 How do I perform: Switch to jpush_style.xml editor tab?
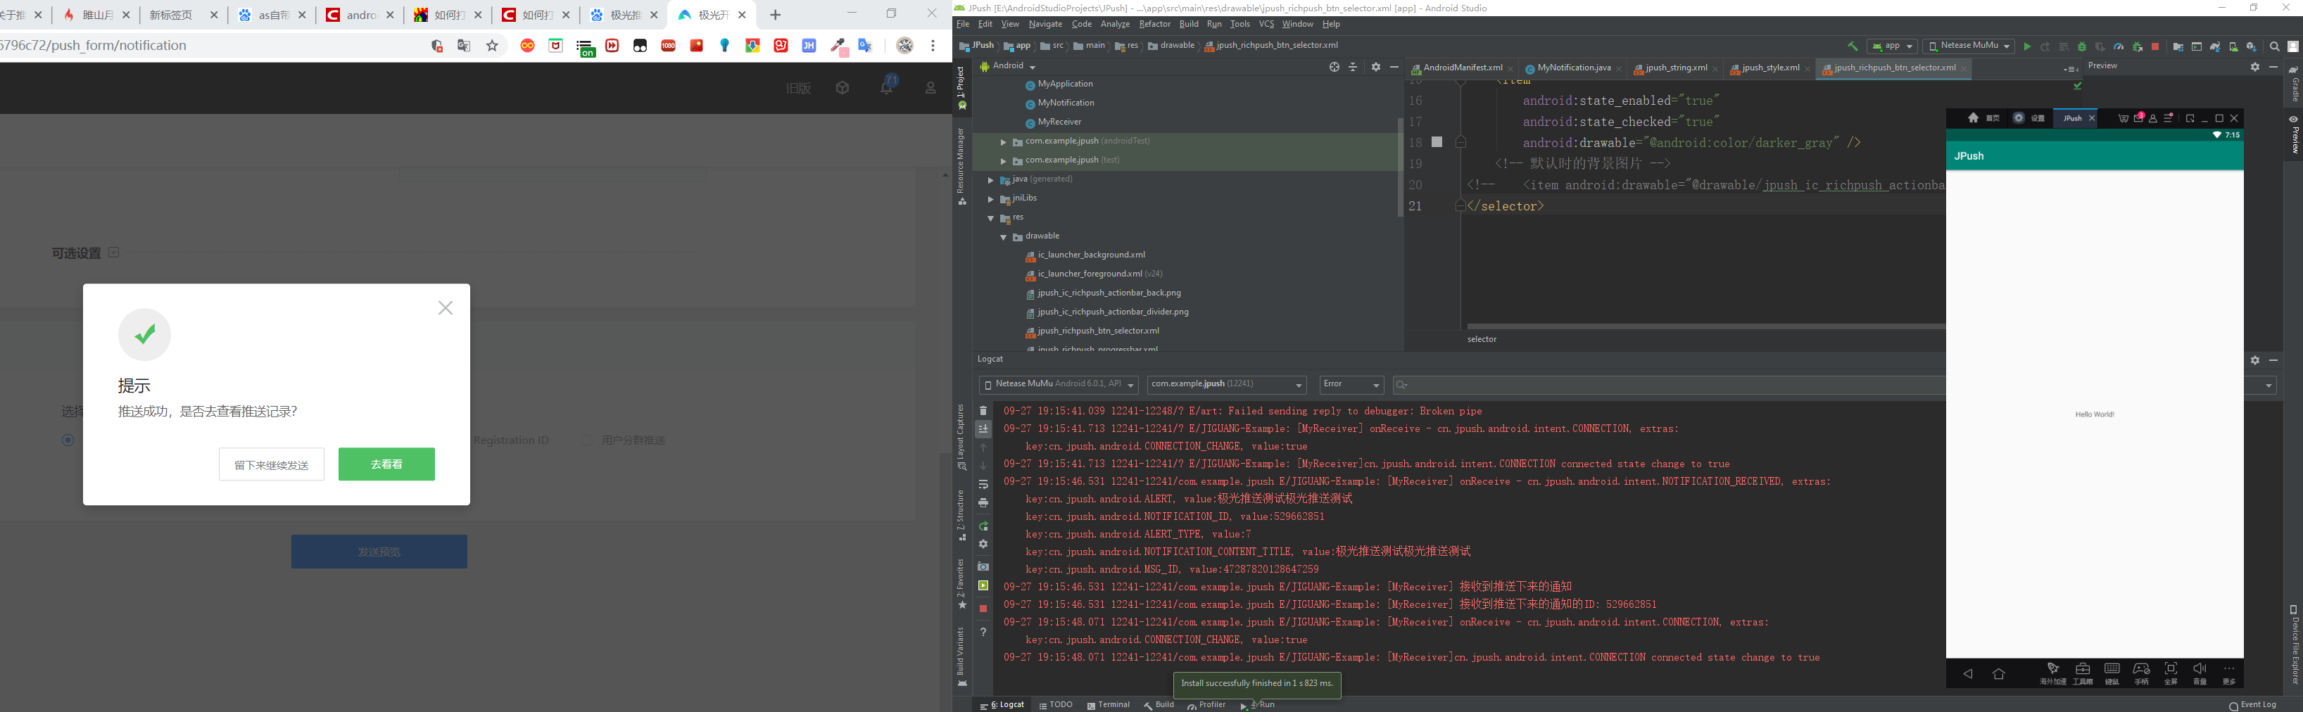pos(1769,68)
